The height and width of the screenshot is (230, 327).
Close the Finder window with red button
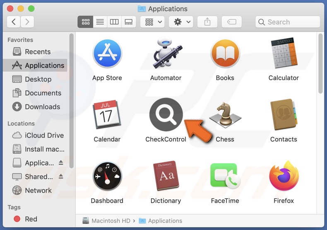click(10, 9)
